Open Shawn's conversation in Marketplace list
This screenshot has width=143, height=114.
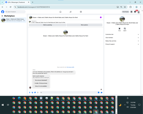point(13,20)
